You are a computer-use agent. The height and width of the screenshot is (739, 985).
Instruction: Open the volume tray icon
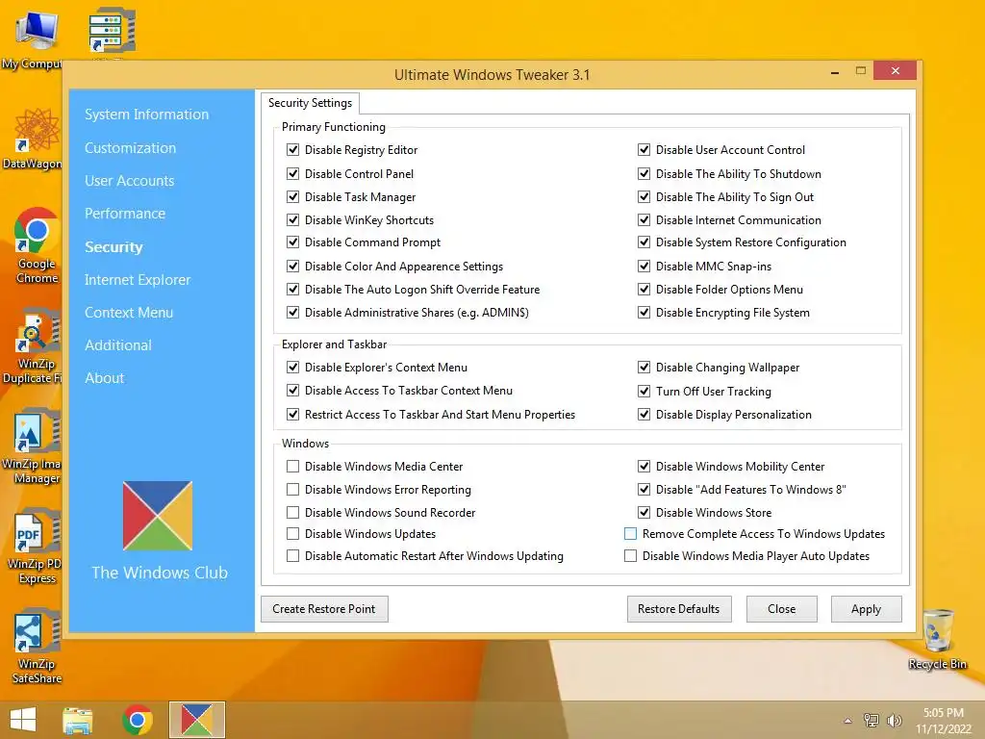[894, 721]
